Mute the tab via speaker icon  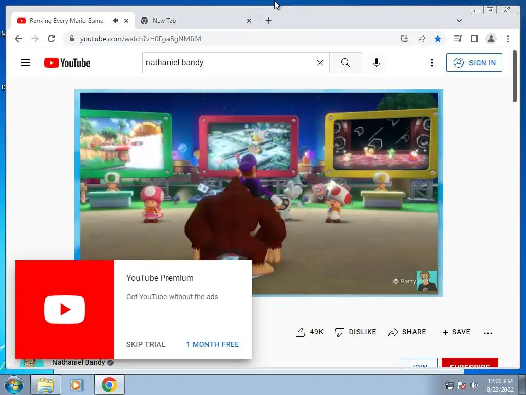pyautogui.click(x=116, y=21)
